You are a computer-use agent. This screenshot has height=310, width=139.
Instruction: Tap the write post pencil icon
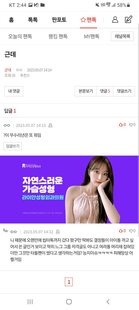(x=129, y=19)
